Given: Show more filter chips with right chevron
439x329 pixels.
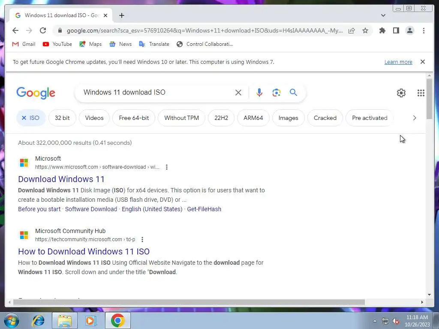Looking at the screenshot, I should [x=415, y=118].
